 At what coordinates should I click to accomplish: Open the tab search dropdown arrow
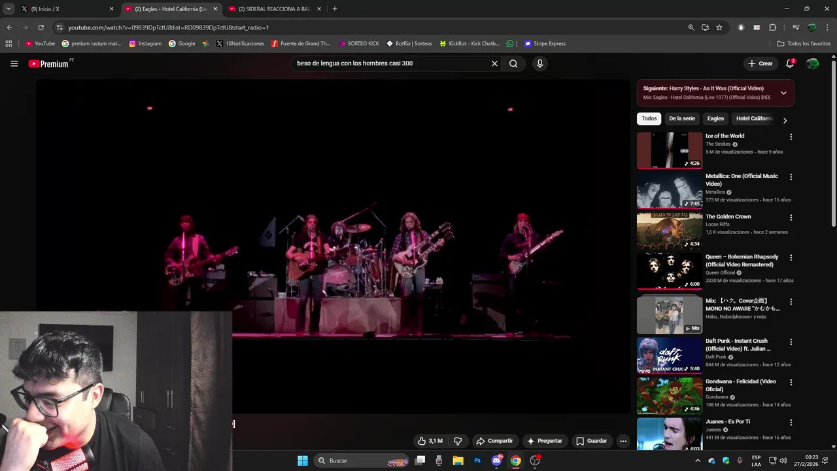9,9
